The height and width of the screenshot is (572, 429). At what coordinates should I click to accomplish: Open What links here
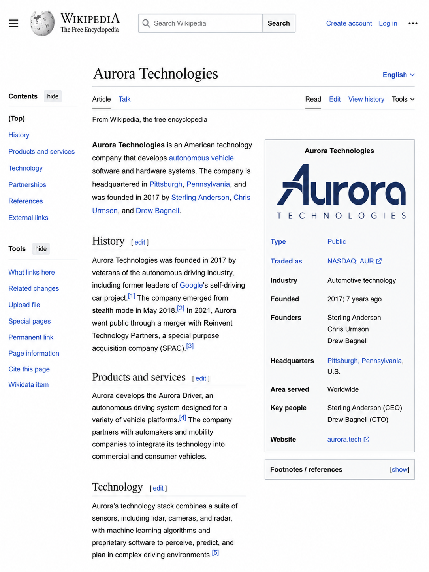[x=32, y=272]
